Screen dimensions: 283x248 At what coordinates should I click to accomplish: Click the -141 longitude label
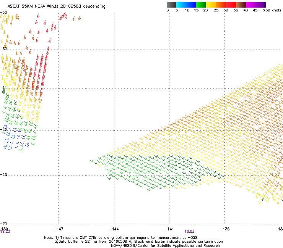pyautogui.click(x=169, y=229)
